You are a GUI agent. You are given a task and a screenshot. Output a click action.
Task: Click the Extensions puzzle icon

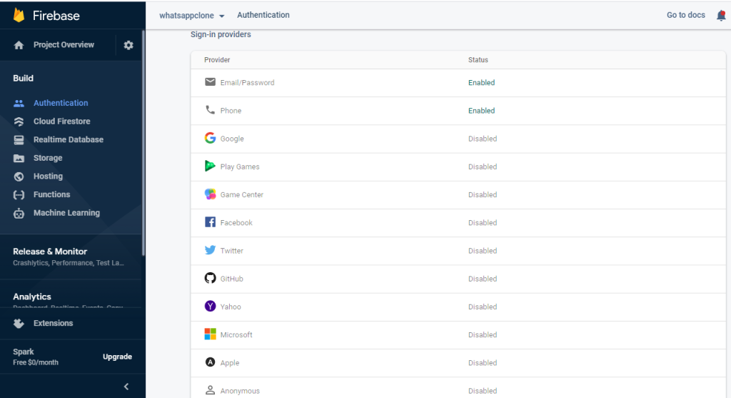19,324
